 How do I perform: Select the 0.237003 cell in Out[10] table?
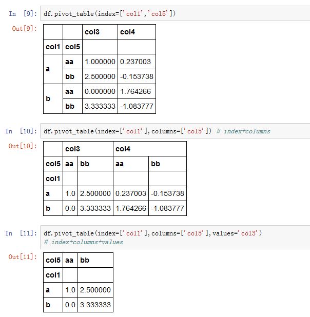tap(131, 193)
